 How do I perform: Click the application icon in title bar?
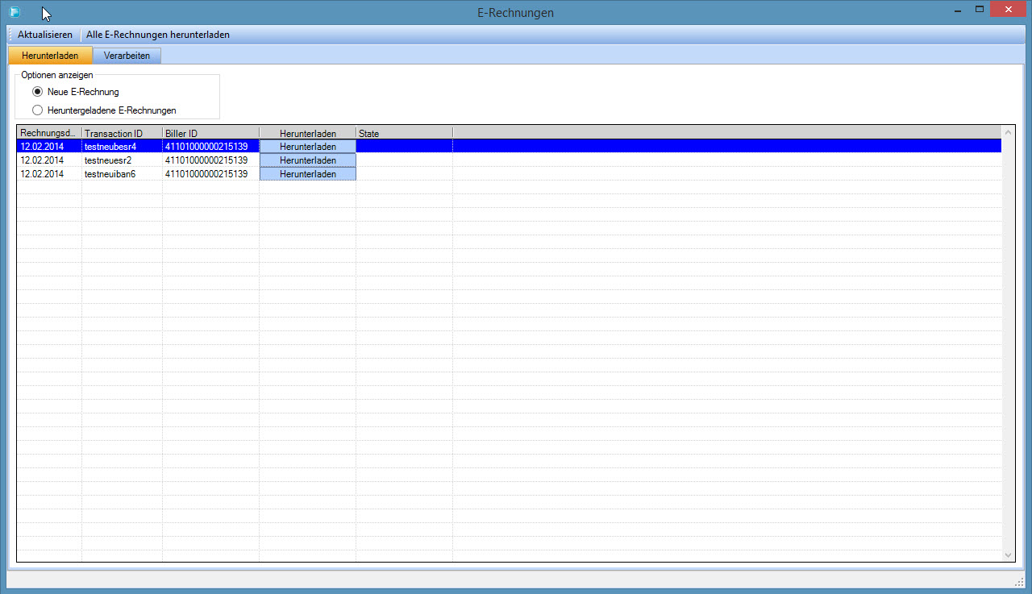[x=15, y=12]
